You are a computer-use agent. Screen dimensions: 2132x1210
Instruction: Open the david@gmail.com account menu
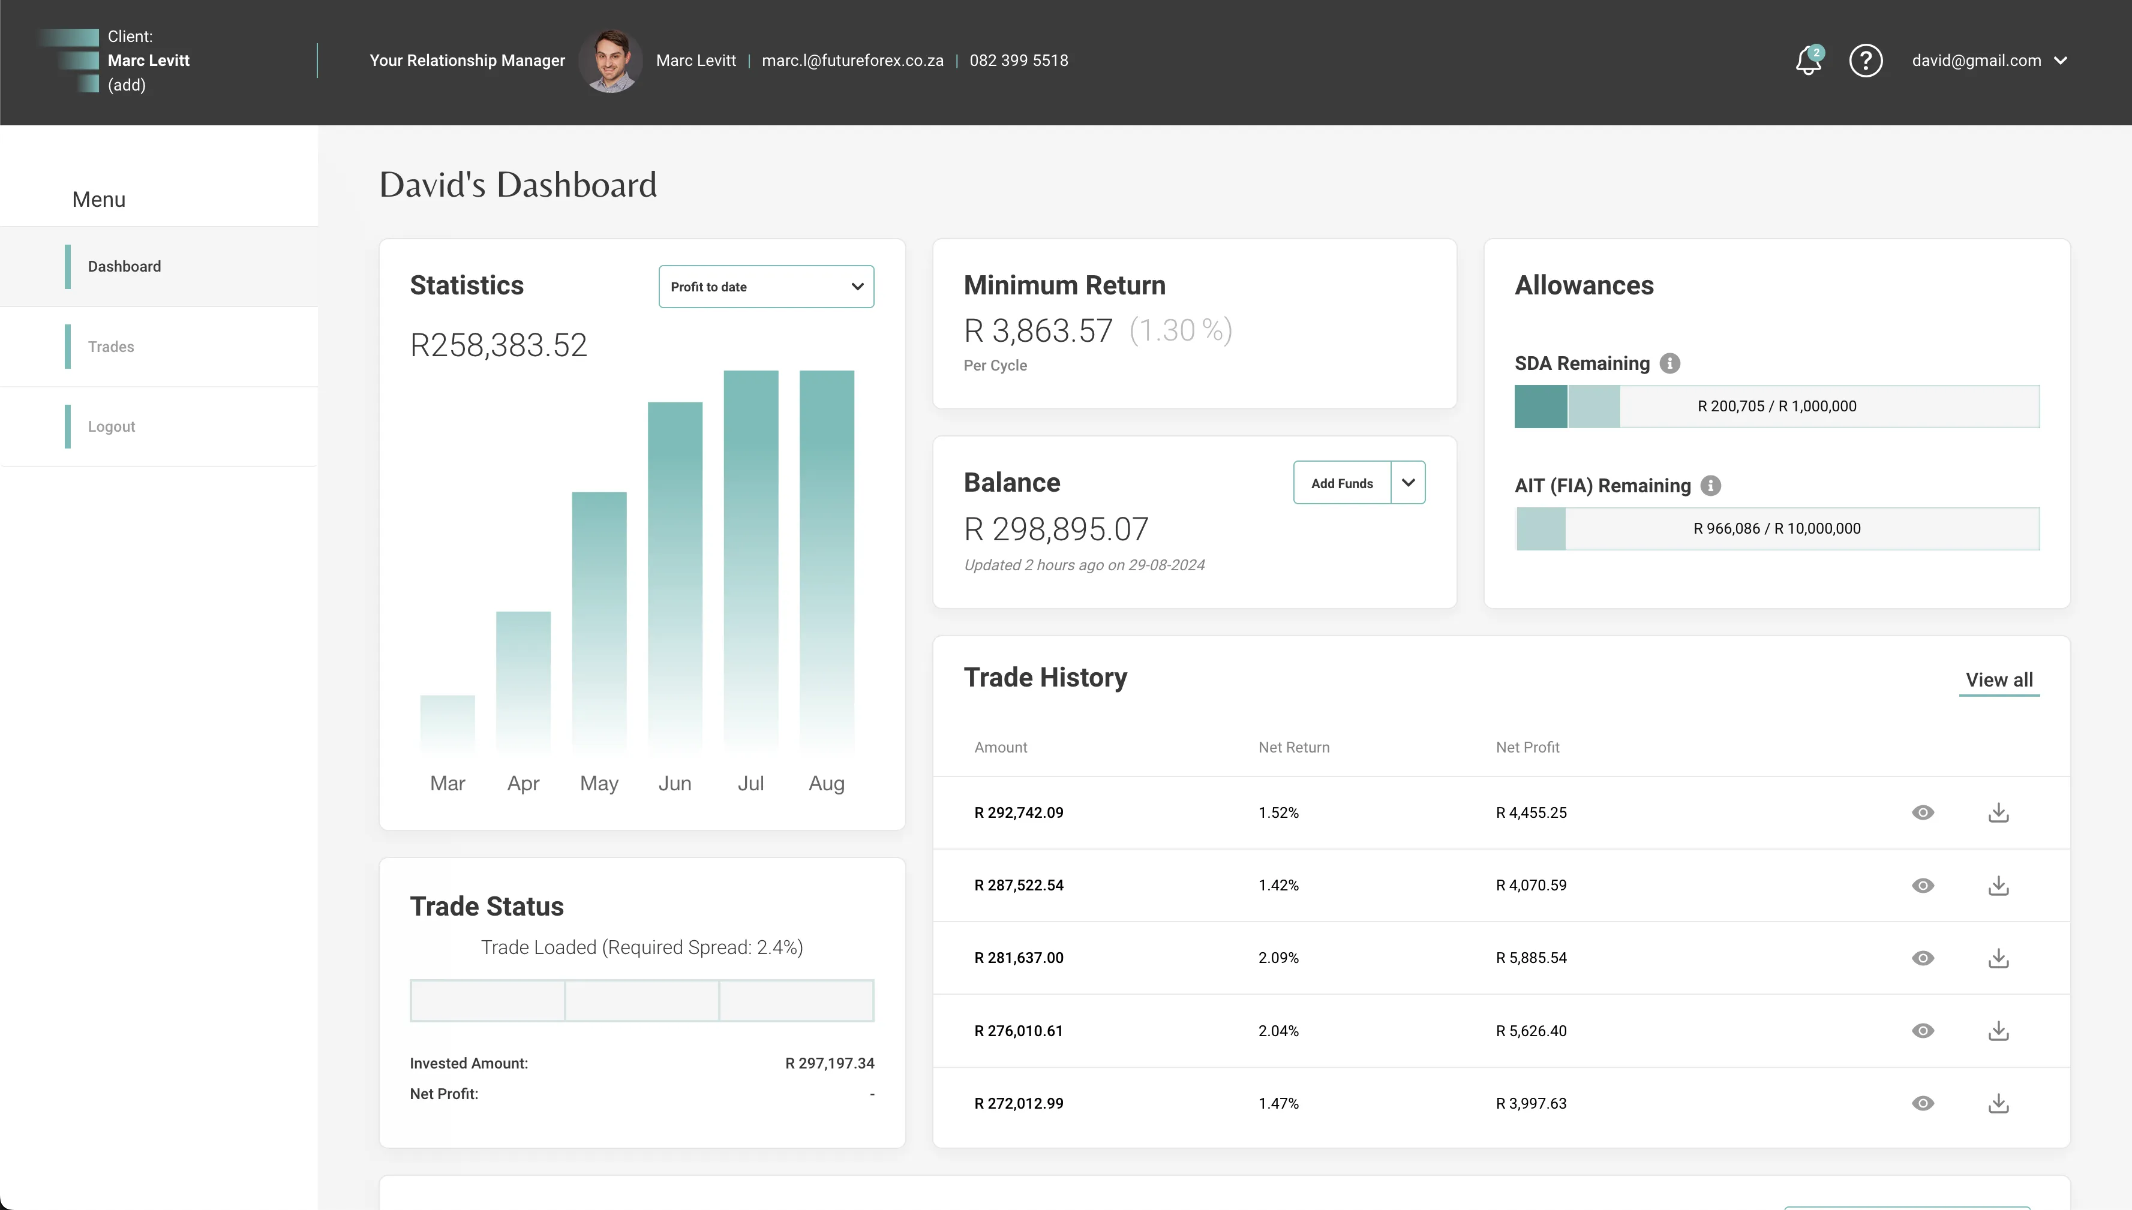coord(1988,61)
